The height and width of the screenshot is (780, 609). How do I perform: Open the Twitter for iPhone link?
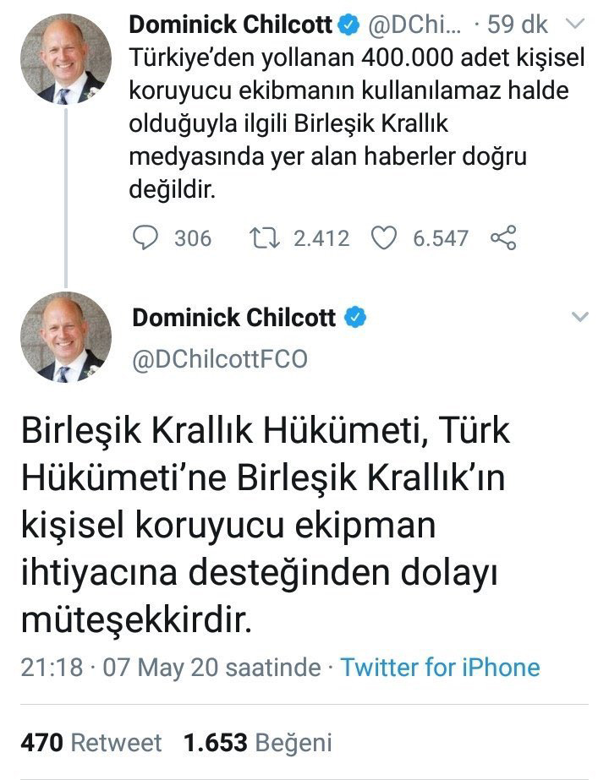pyautogui.click(x=440, y=667)
